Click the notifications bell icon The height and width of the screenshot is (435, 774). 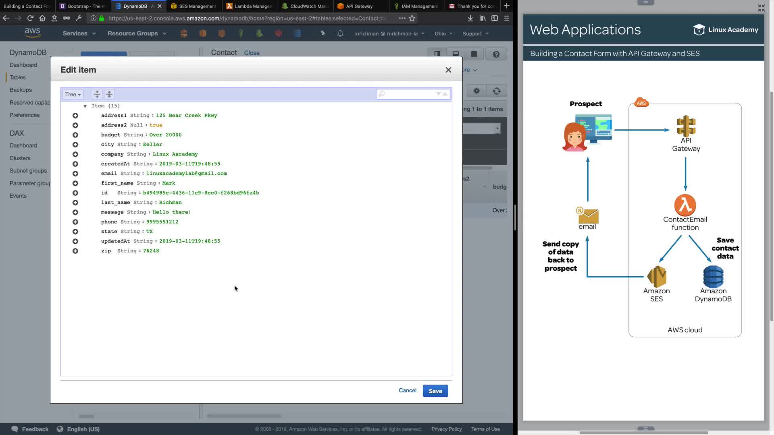click(340, 33)
